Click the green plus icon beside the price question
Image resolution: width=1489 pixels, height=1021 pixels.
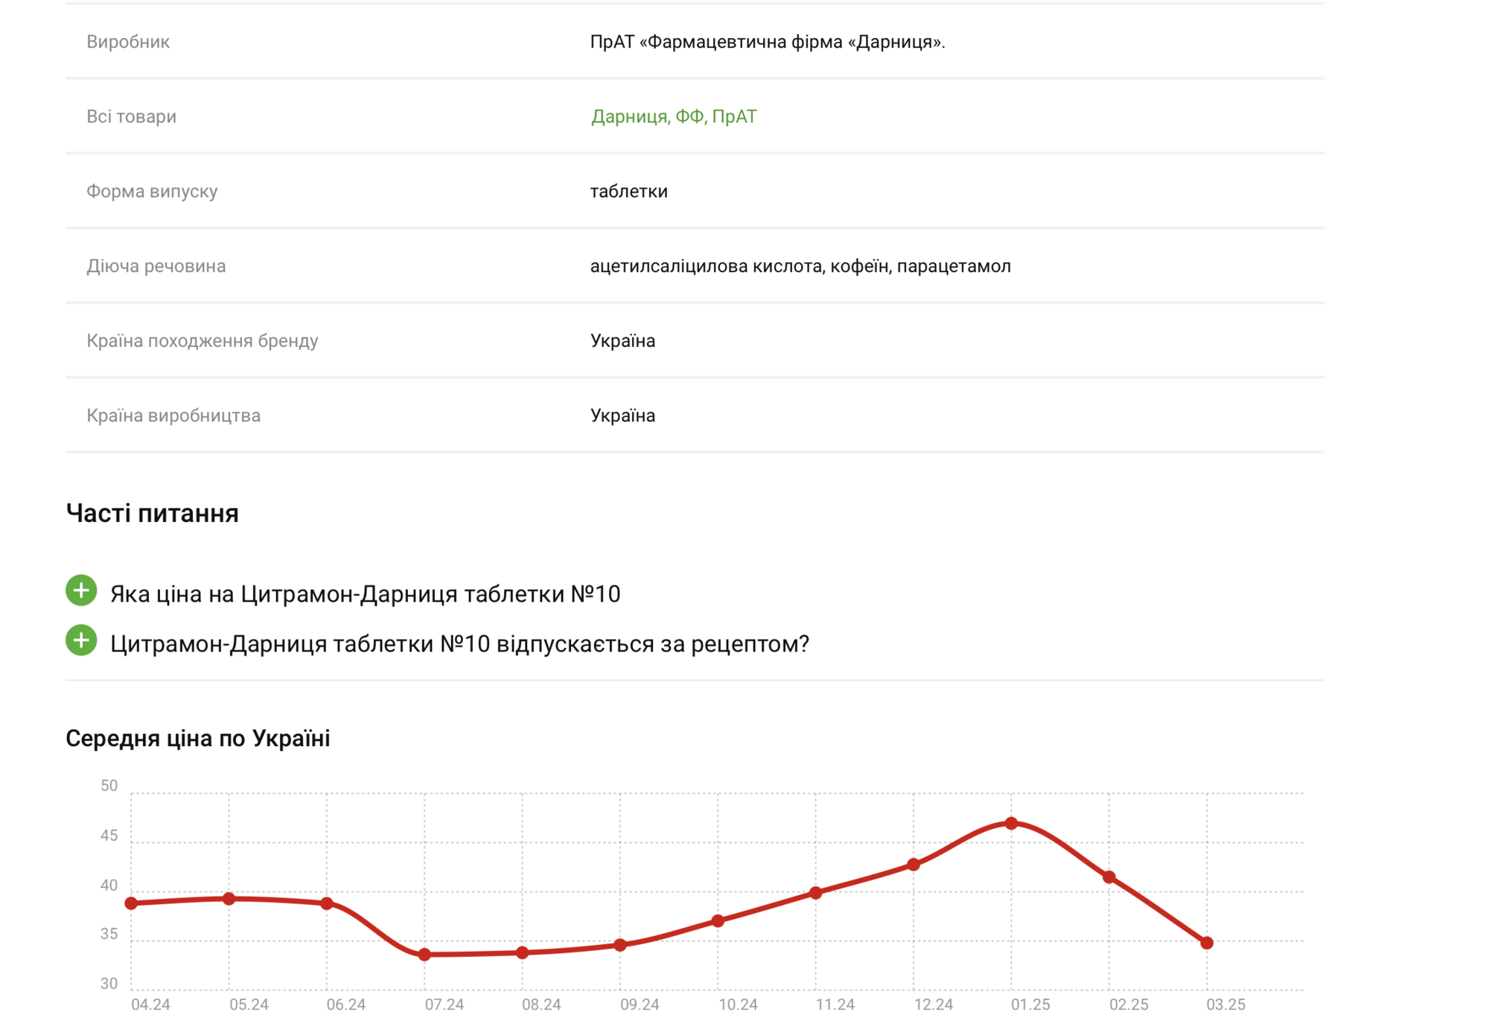click(81, 591)
